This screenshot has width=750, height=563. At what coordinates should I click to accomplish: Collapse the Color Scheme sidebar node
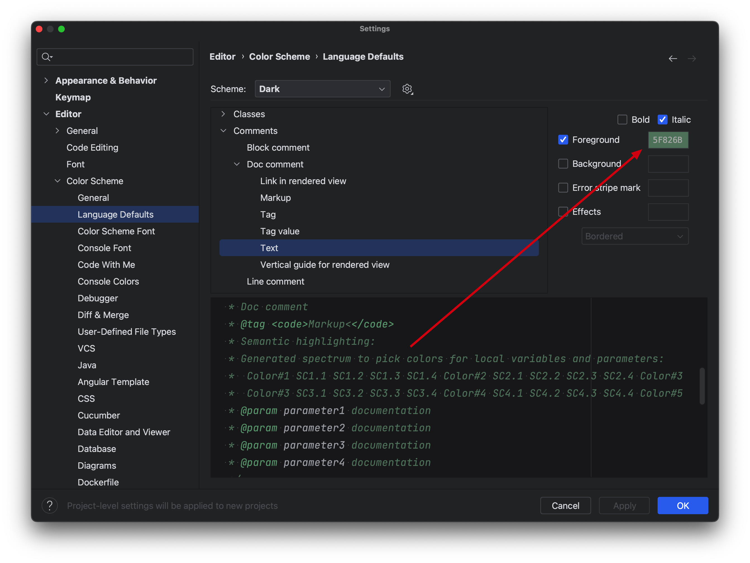57,181
